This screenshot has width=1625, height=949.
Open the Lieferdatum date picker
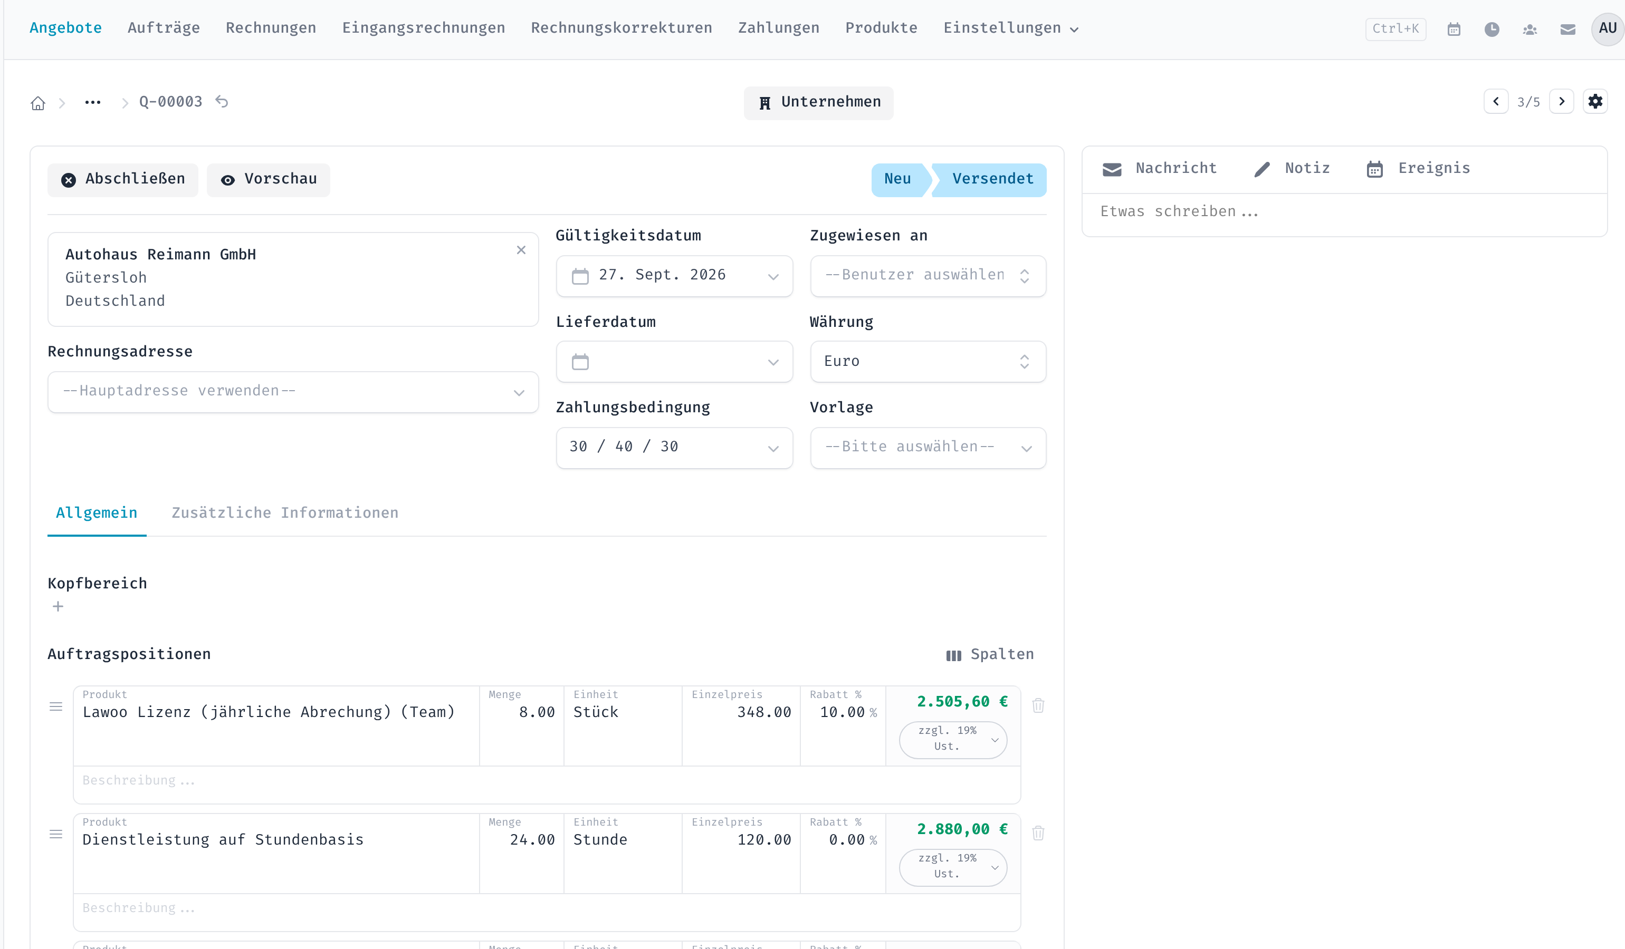[674, 362]
